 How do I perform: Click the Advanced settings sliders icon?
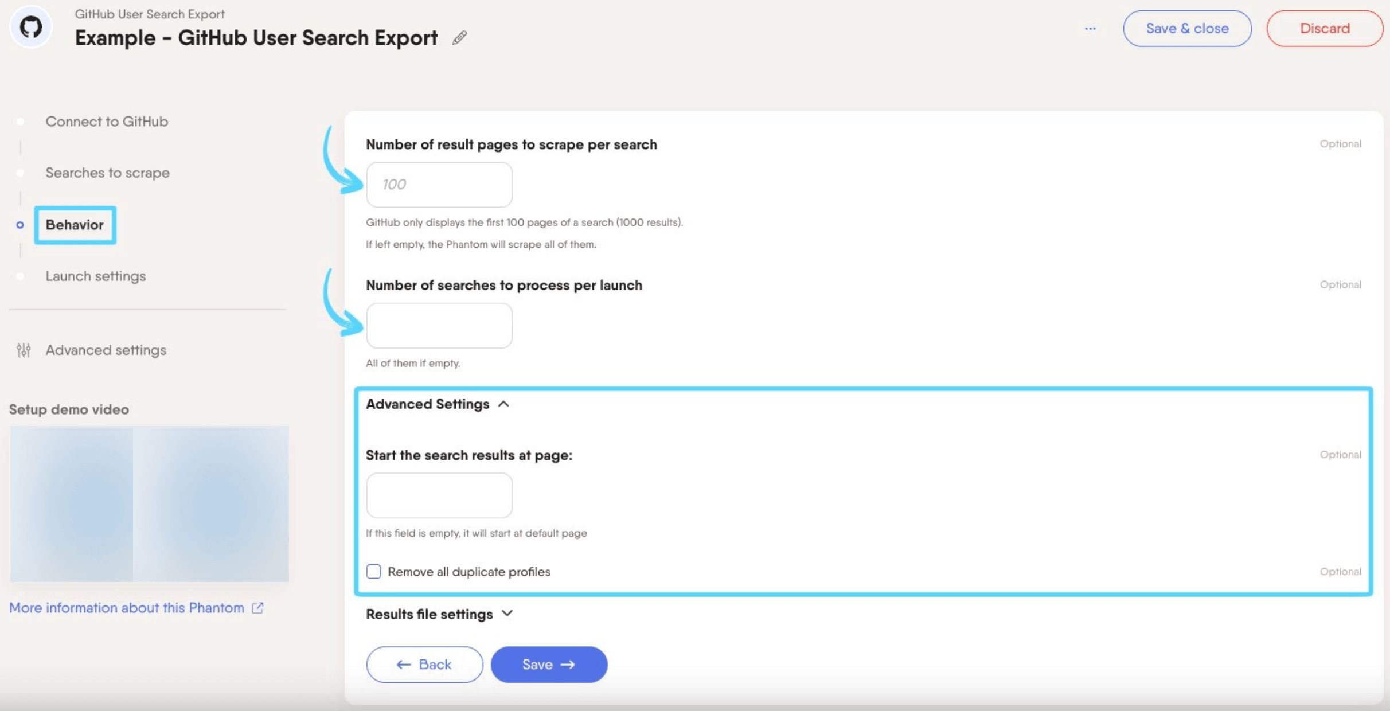point(24,350)
